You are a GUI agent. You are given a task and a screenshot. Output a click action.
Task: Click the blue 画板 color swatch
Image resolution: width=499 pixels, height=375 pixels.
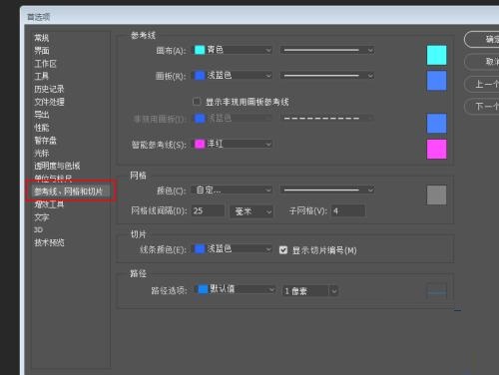[436, 81]
